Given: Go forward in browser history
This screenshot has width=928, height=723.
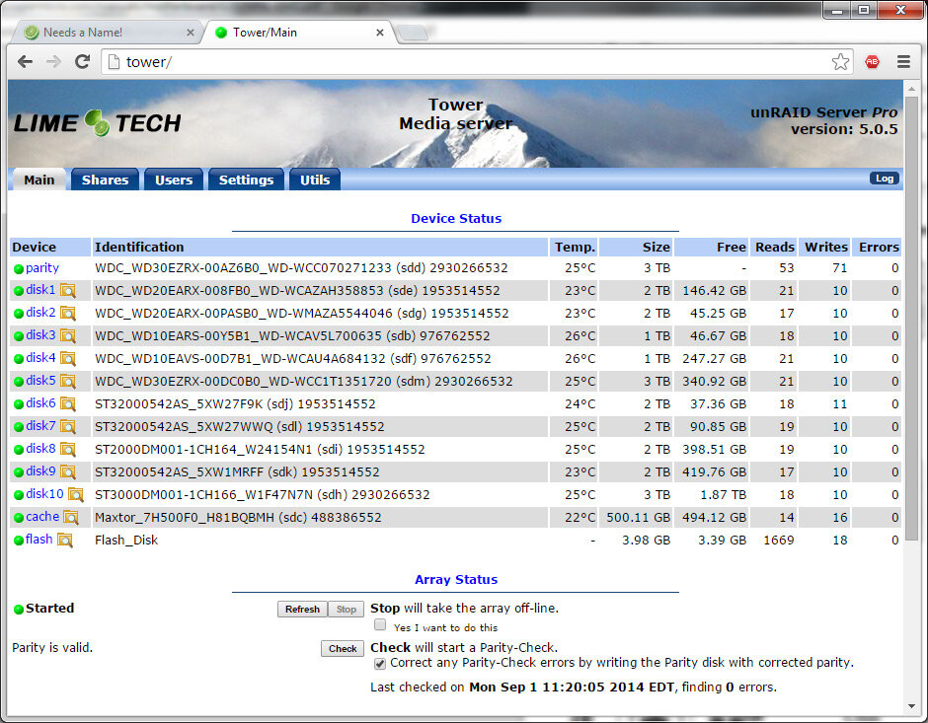Looking at the screenshot, I should (x=53, y=61).
